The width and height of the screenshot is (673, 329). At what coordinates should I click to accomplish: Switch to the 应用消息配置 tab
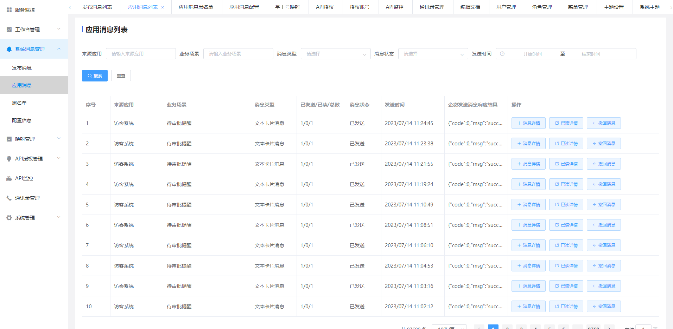point(244,7)
